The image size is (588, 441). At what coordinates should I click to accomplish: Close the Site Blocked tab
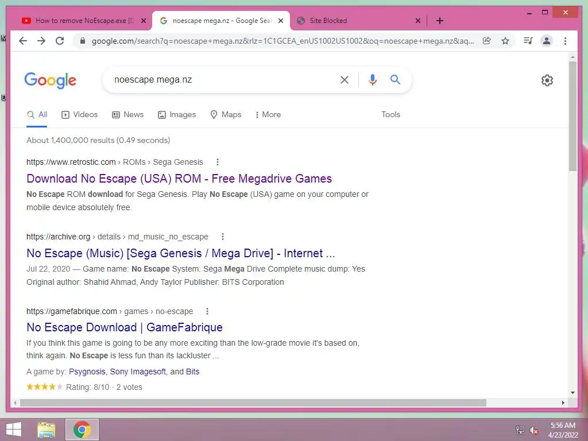pyautogui.click(x=418, y=21)
